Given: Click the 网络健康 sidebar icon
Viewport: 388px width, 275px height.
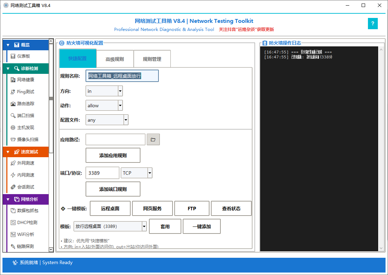Looking at the screenshot, I should point(13,80).
